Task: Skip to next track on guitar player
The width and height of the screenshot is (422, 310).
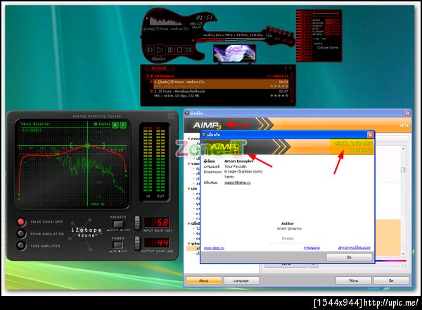Action: tap(189, 49)
